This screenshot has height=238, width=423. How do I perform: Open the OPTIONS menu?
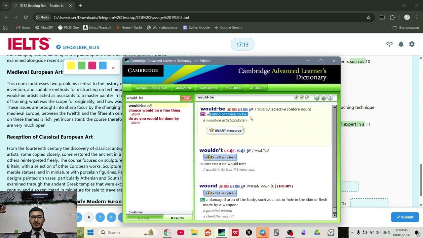[257, 88]
